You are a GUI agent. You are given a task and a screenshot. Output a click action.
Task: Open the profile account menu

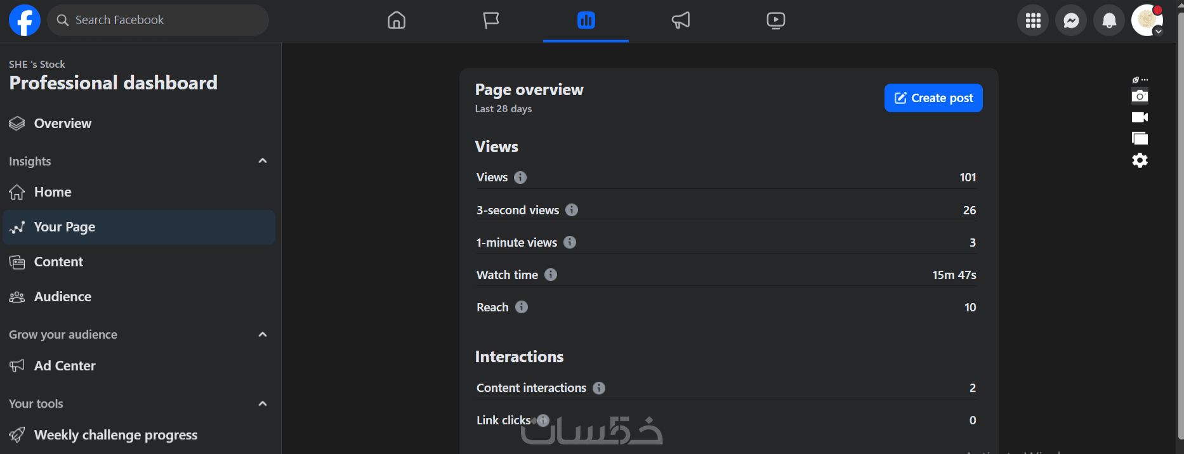point(1147,21)
